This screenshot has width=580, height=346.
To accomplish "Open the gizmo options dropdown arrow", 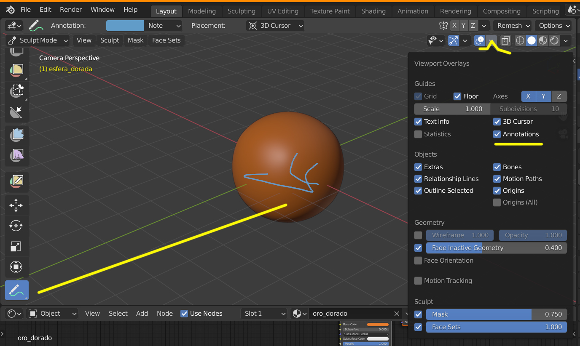I will tap(465, 40).
